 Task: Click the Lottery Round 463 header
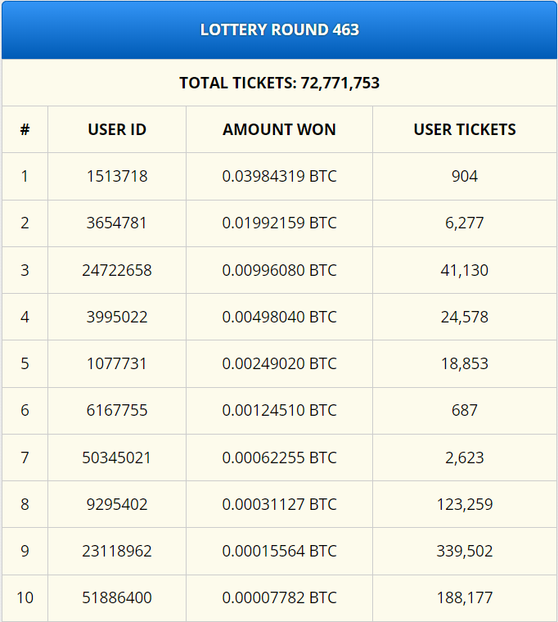click(279, 30)
